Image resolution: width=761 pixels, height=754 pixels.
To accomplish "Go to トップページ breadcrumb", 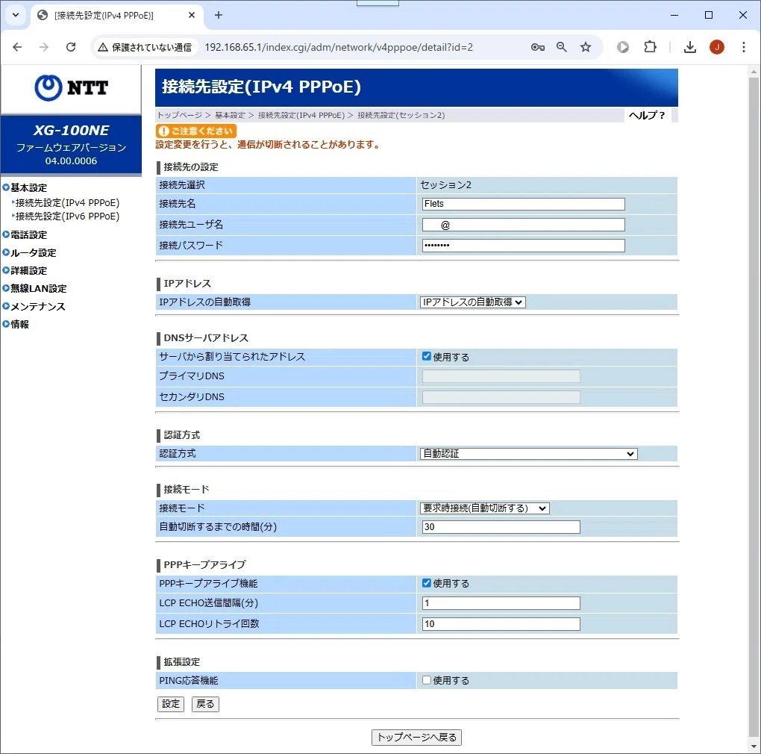I will [180, 115].
